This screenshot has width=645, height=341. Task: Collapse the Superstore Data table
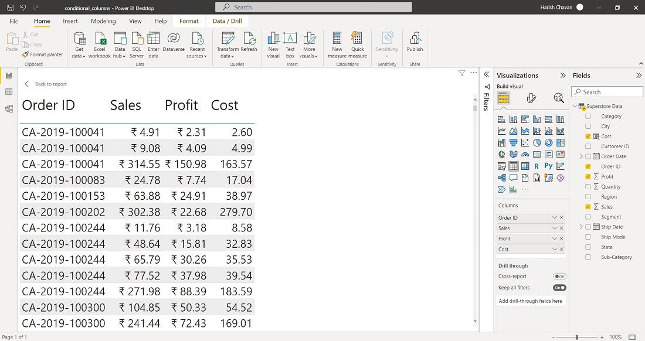point(575,107)
